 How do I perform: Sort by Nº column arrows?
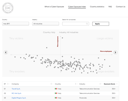pyautogui.click(x=8, y=84)
